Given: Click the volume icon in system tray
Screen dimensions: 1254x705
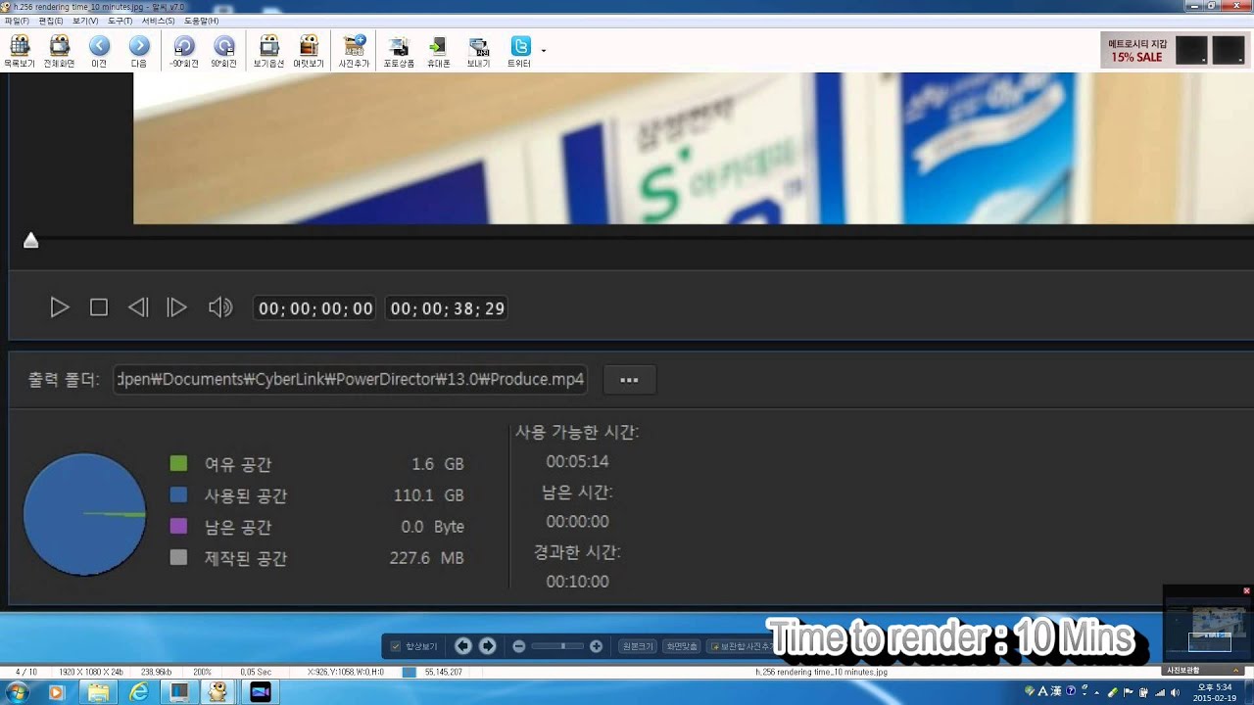Looking at the screenshot, I should click(1174, 692).
